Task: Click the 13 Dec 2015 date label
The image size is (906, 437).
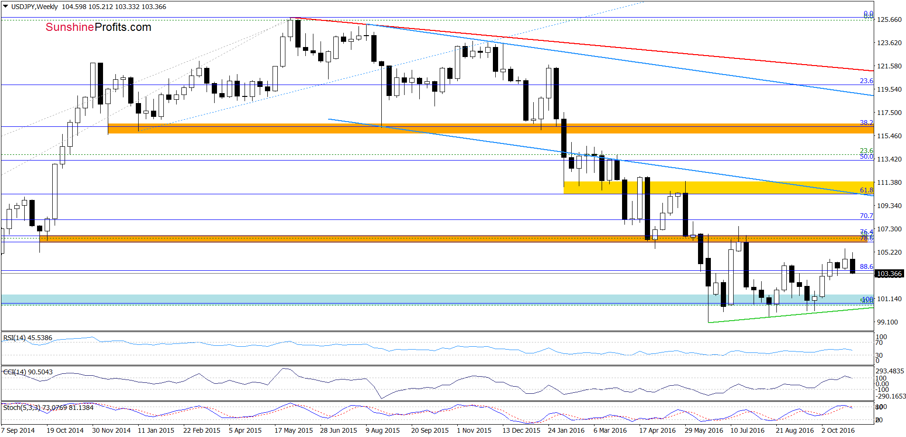Action: (x=521, y=430)
